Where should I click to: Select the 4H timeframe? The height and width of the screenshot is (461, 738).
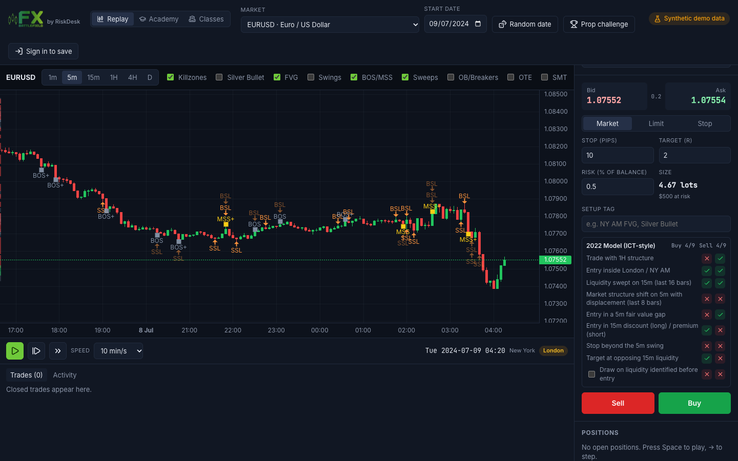(x=133, y=77)
